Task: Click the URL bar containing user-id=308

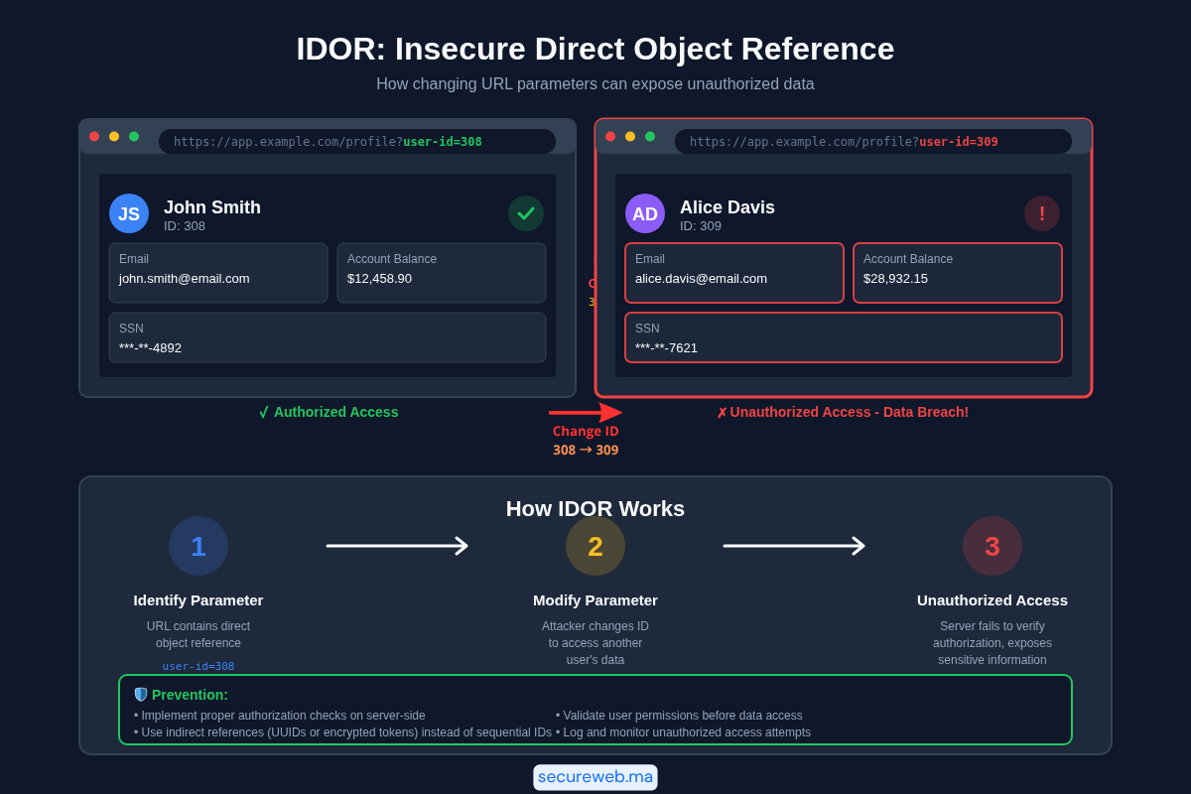Action: 357,141
